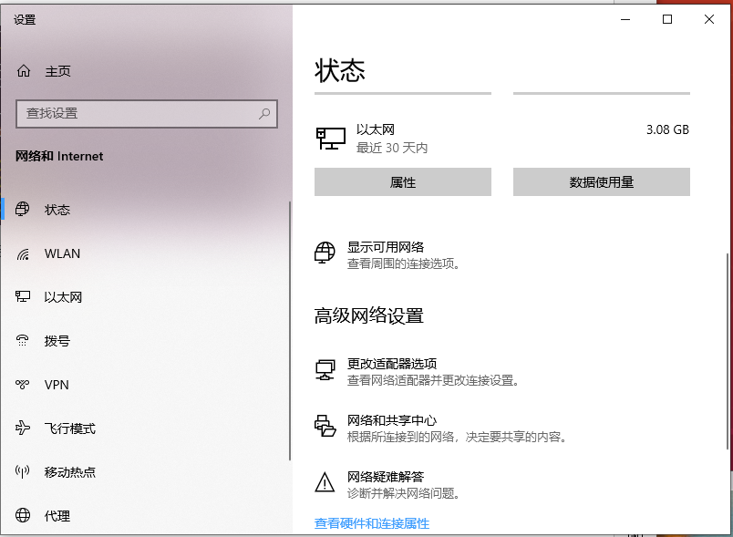
Task: Click the 属性 button
Action: 402,181
